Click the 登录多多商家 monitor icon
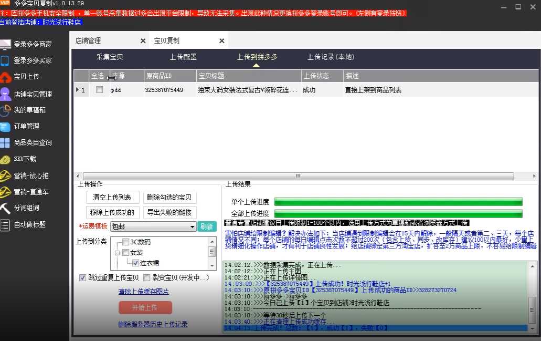541x341 pixels. click(5, 45)
